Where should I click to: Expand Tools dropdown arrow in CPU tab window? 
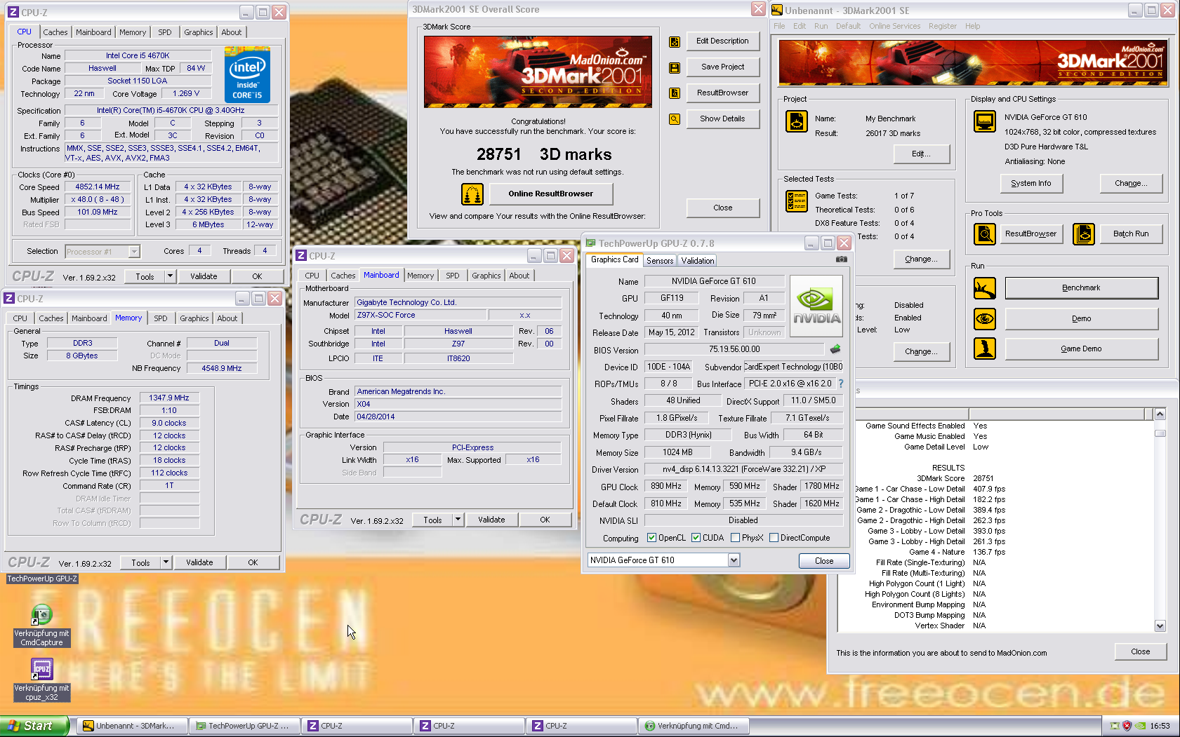[170, 276]
